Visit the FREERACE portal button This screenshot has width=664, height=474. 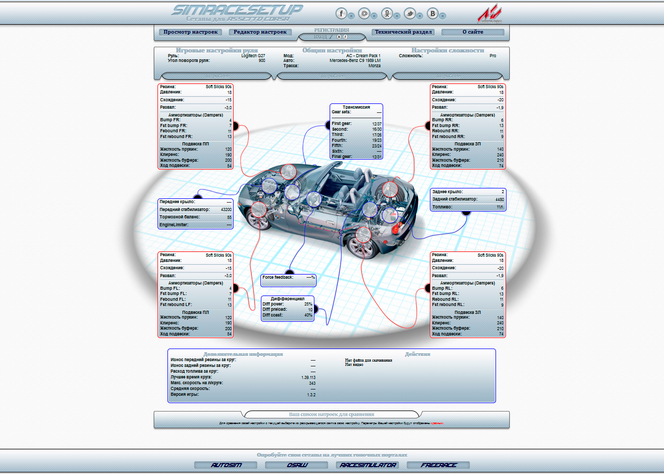[x=438, y=465]
